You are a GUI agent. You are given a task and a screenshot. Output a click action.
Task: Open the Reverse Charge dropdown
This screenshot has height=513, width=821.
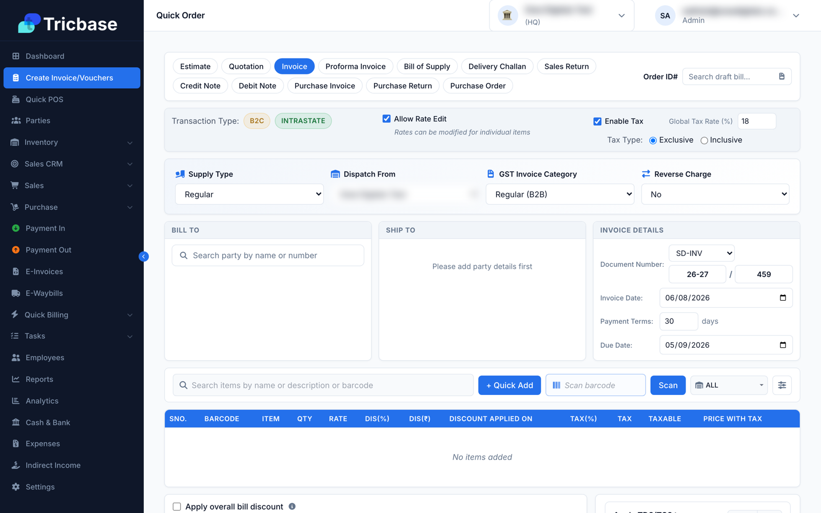click(x=715, y=194)
